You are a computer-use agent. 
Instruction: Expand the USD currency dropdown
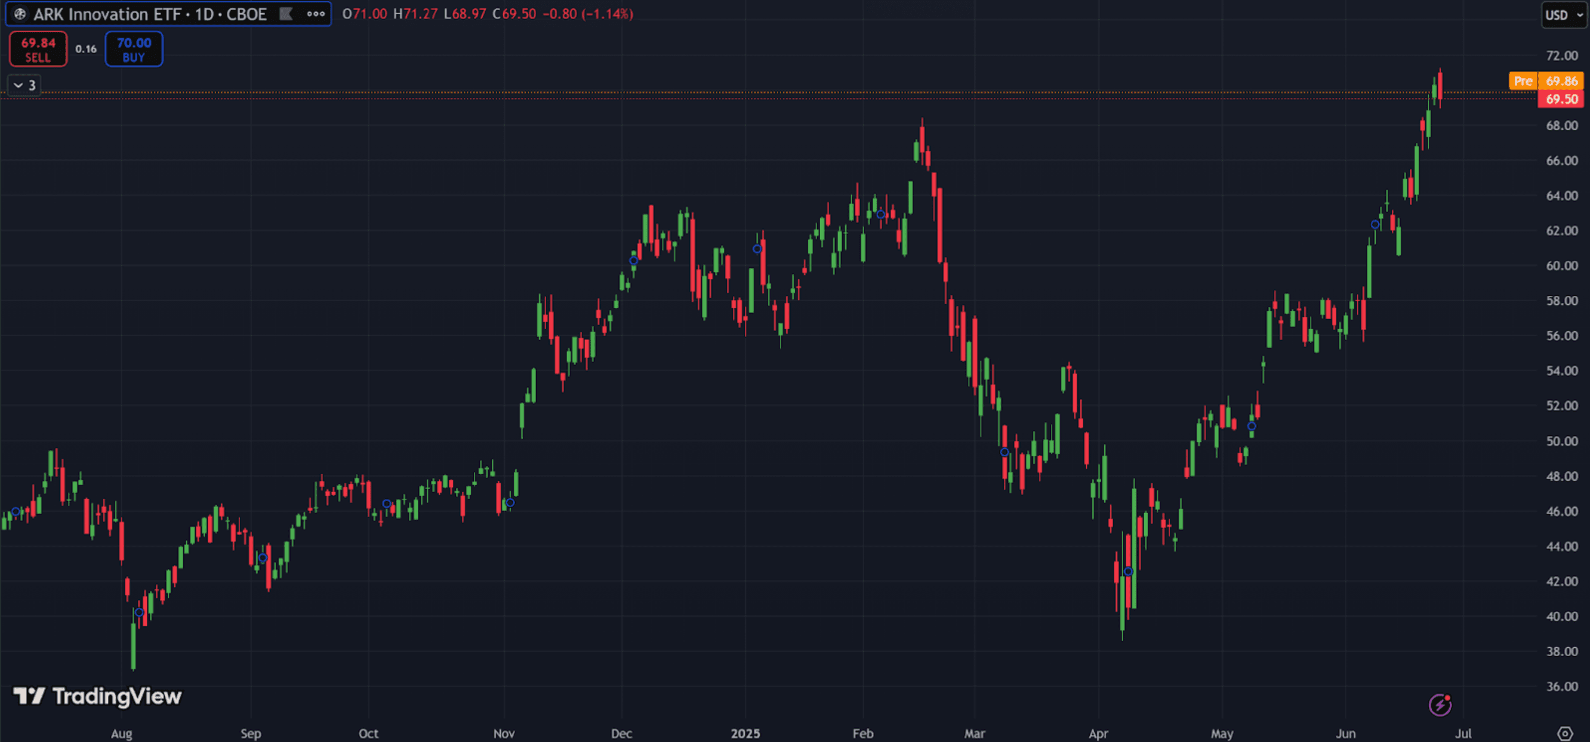1564,15
